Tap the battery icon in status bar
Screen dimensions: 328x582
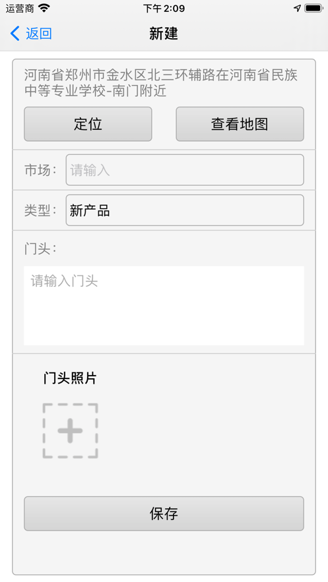(314, 8)
